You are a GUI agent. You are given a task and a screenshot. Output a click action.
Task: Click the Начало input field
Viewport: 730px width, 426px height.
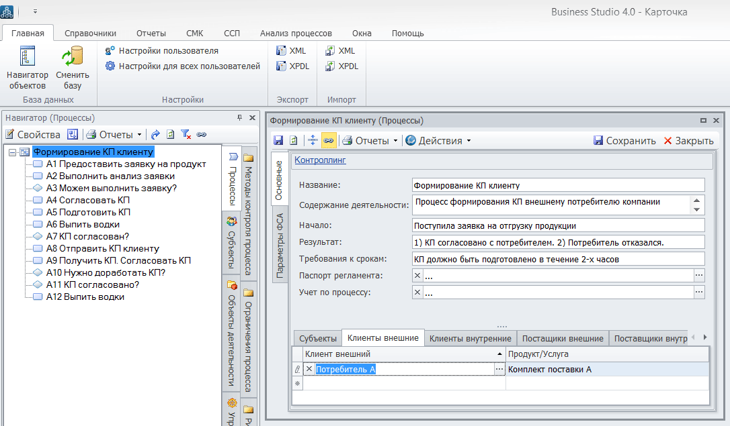click(558, 225)
